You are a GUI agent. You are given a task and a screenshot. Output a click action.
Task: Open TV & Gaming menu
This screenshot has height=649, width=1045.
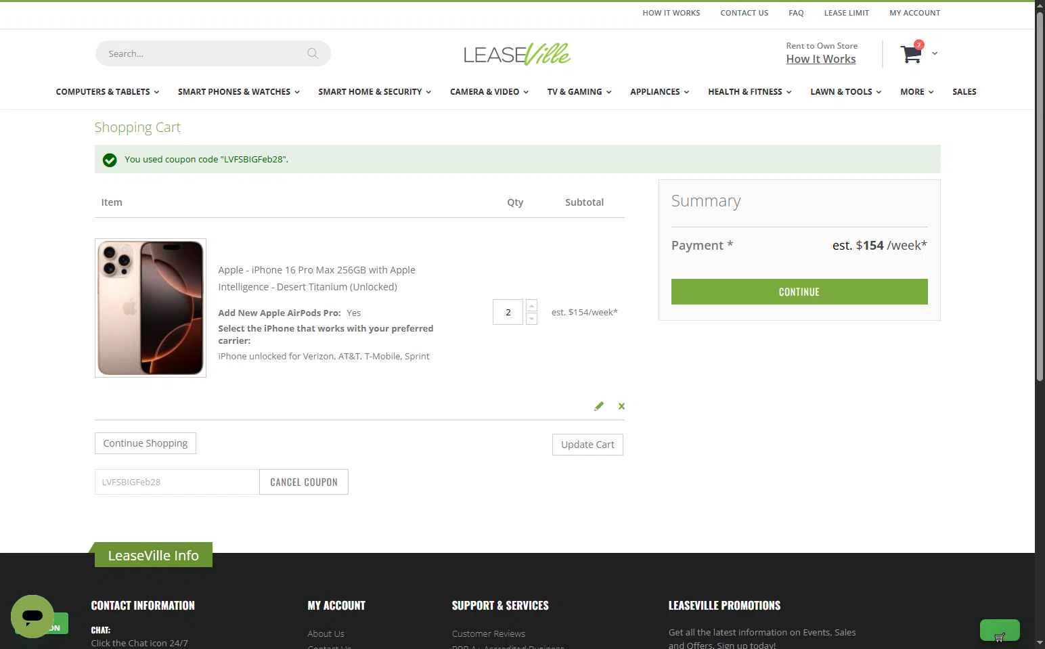click(579, 92)
